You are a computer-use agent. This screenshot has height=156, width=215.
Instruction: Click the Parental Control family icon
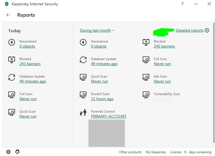[83, 112]
